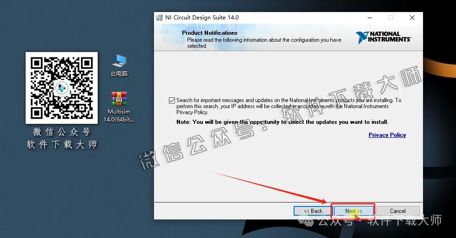Minimize the installer window

(369, 18)
